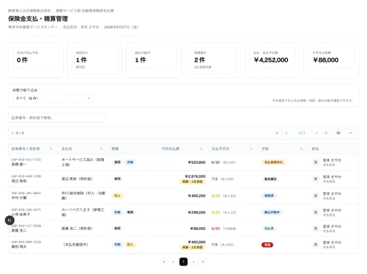Viewport: 367px width, 274px height.
Task: Click the sort icon beside 状態 header
Action: 301,149
